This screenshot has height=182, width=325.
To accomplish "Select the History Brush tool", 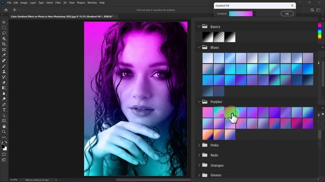I will [4, 77].
